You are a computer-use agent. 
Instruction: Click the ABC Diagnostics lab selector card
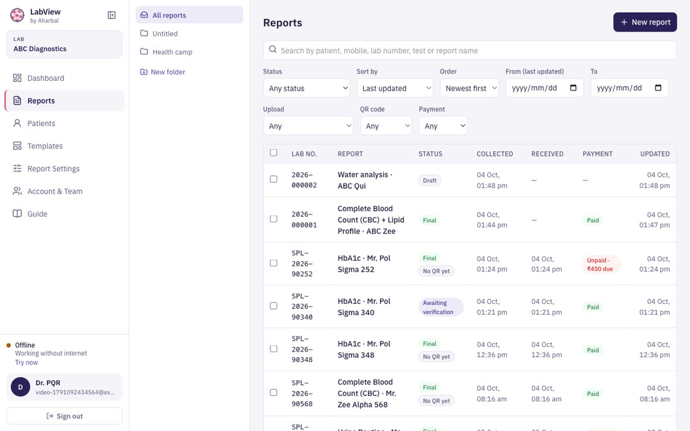[x=64, y=44]
